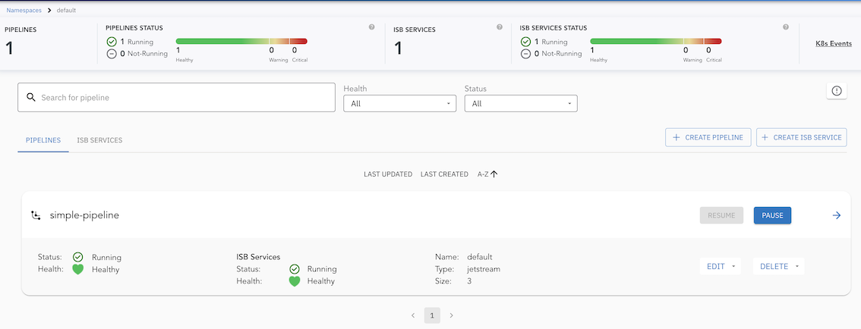Viewport: 861px width, 329px height.
Task: Open the Health filter dropdown
Action: (x=399, y=103)
